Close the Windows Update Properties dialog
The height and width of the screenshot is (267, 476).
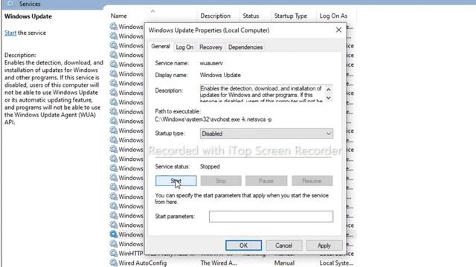[338, 30]
